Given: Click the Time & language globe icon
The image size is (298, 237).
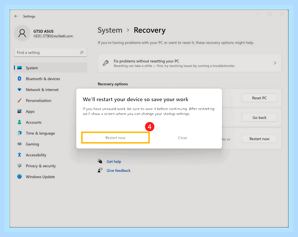Looking at the screenshot, I should point(19,133).
